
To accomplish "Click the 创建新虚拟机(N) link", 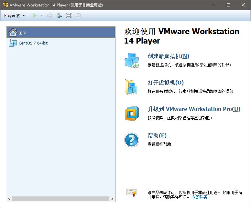I will pos(168,56).
